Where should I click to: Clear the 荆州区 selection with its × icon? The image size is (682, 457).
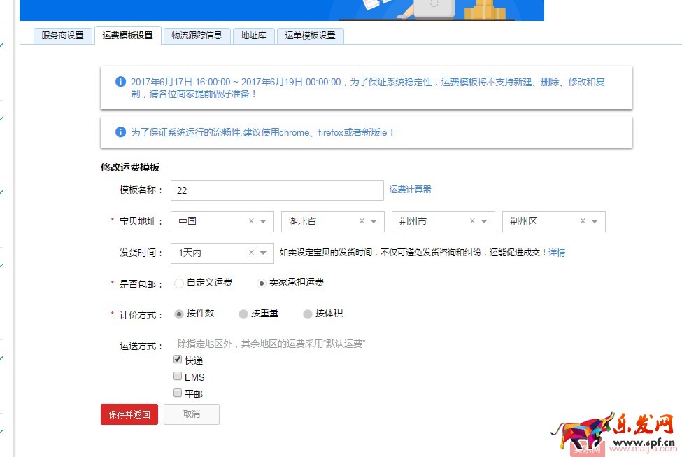[583, 221]
